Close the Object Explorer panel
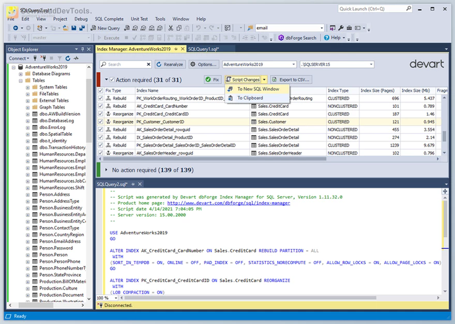This screenshot has width=455, height=324. [89, 49]
